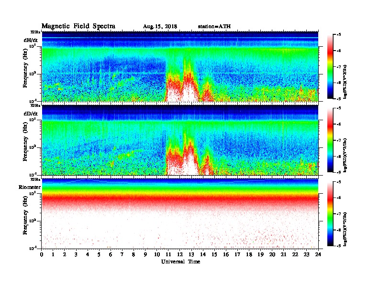This screenshot has width=379, height=292.
Task: Click hour '21' on the Universal Time axis
Action: tap(283, 254)
